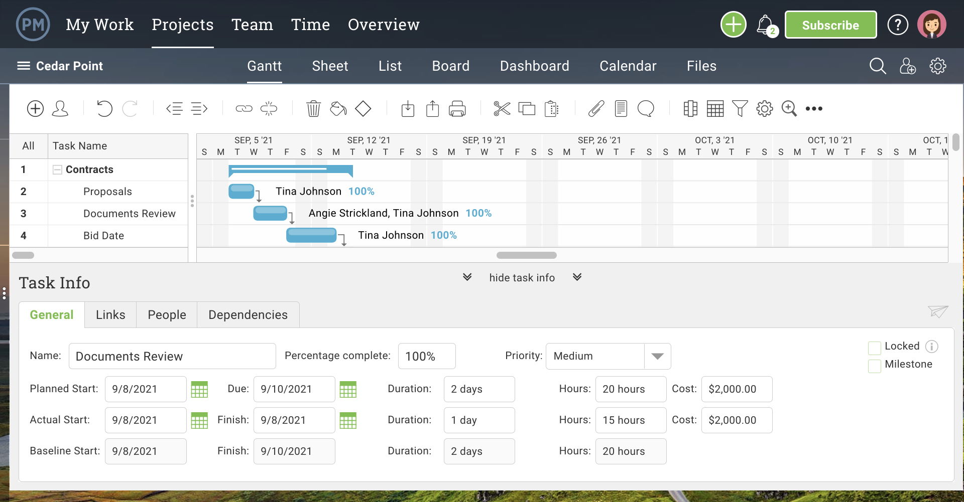Click the Bid Date gantt bar
This screenshot has height=502, width=964.
pyautogui.click(x=311, y=235)
